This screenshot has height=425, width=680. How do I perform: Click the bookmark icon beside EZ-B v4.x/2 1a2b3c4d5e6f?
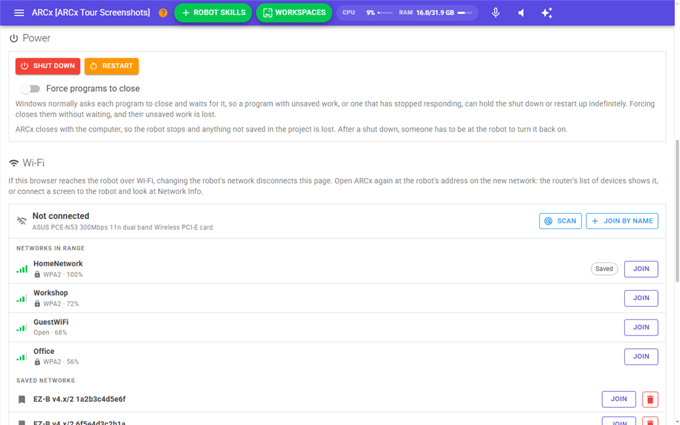pos(22,399)
